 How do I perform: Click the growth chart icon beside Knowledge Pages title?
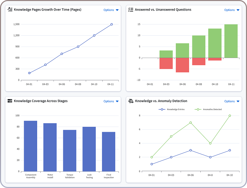point(10,10)
